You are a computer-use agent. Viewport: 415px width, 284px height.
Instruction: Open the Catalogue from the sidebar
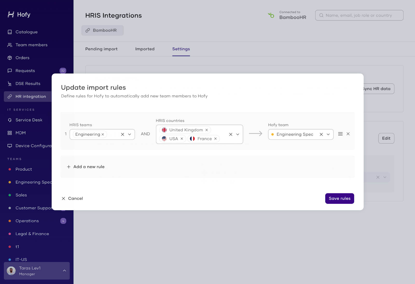tap(26, 32)
